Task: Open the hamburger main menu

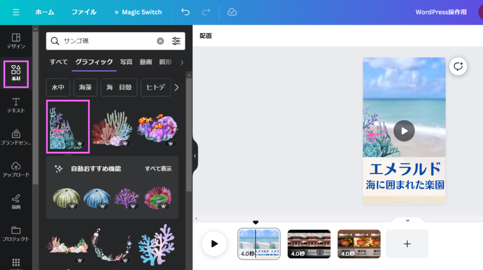Action: [x=16, y=12]
